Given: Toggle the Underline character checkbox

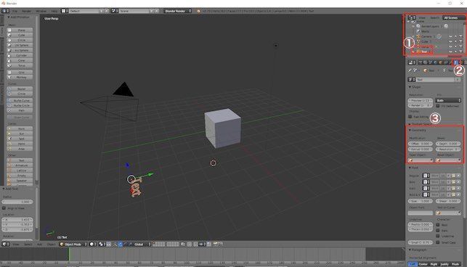Looking at the screenshot, I should (x=438, y=236).
